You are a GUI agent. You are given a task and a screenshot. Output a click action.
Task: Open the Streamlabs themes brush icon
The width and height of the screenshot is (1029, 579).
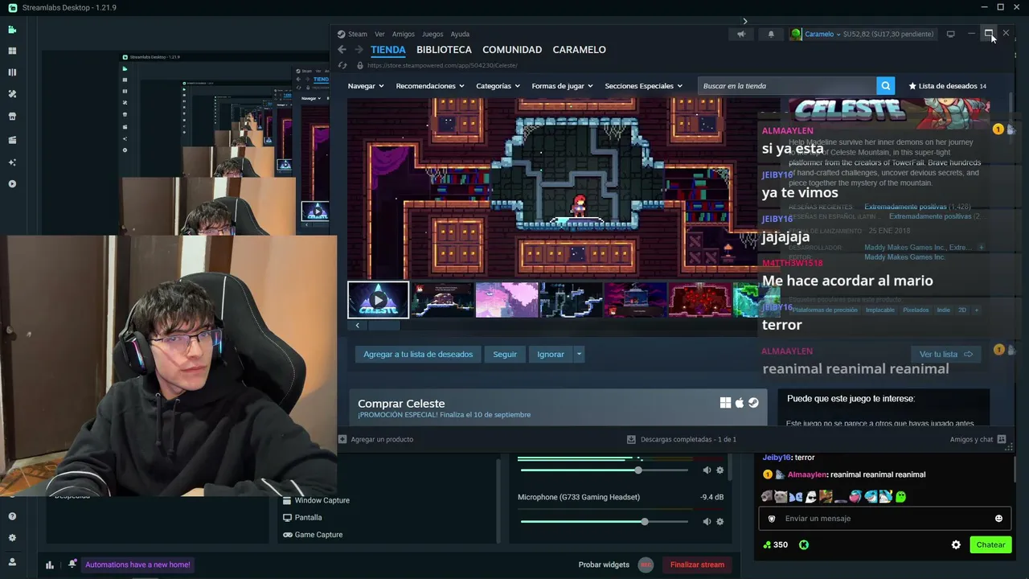point(12,94)
